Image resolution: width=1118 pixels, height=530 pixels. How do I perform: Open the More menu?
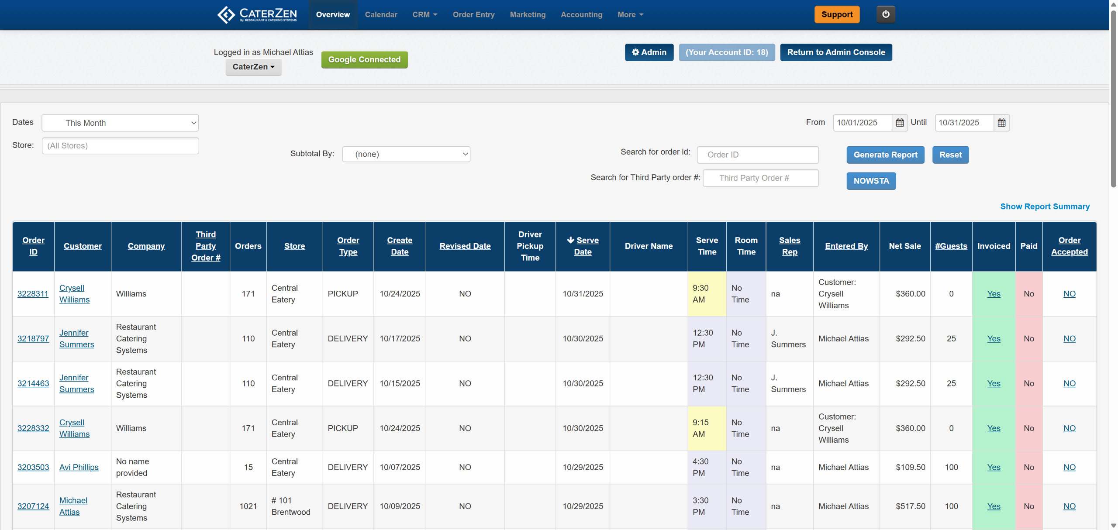(630, 14)
